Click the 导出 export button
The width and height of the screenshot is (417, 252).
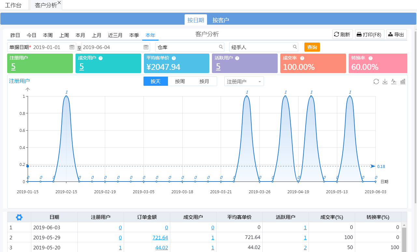coord(396,34)
